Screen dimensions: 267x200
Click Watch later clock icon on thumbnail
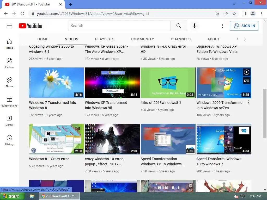click(x=246, y=72)
